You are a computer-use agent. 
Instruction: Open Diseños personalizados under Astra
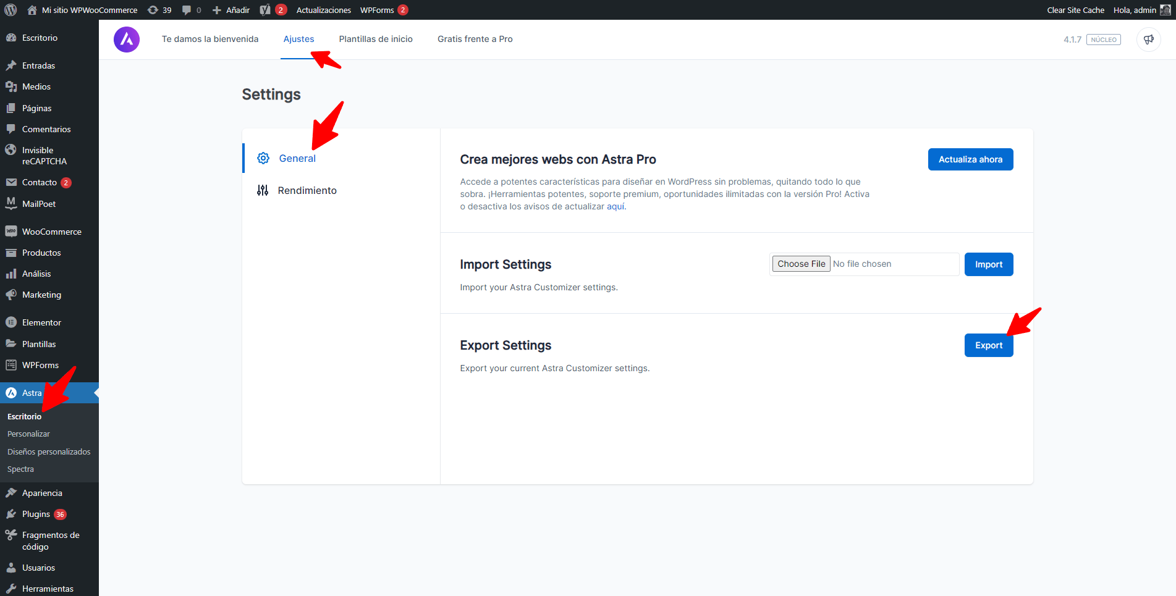(49, 452)
